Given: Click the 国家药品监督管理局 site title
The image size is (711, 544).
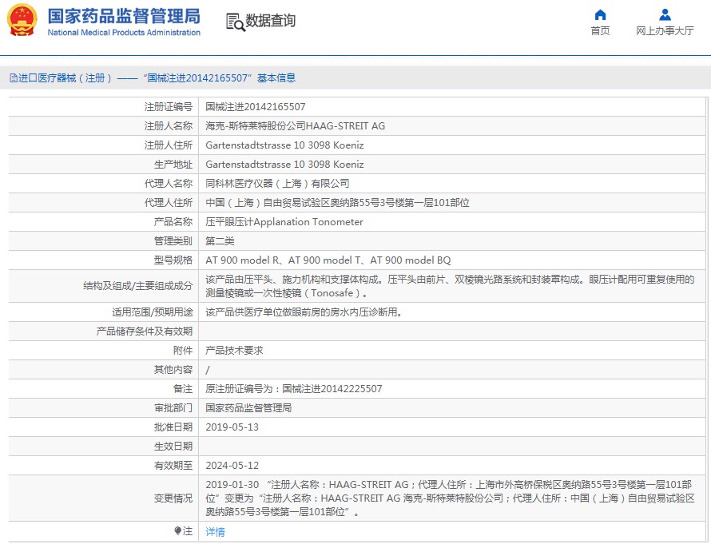Looking at the screenshot, I should coord(124,16).
